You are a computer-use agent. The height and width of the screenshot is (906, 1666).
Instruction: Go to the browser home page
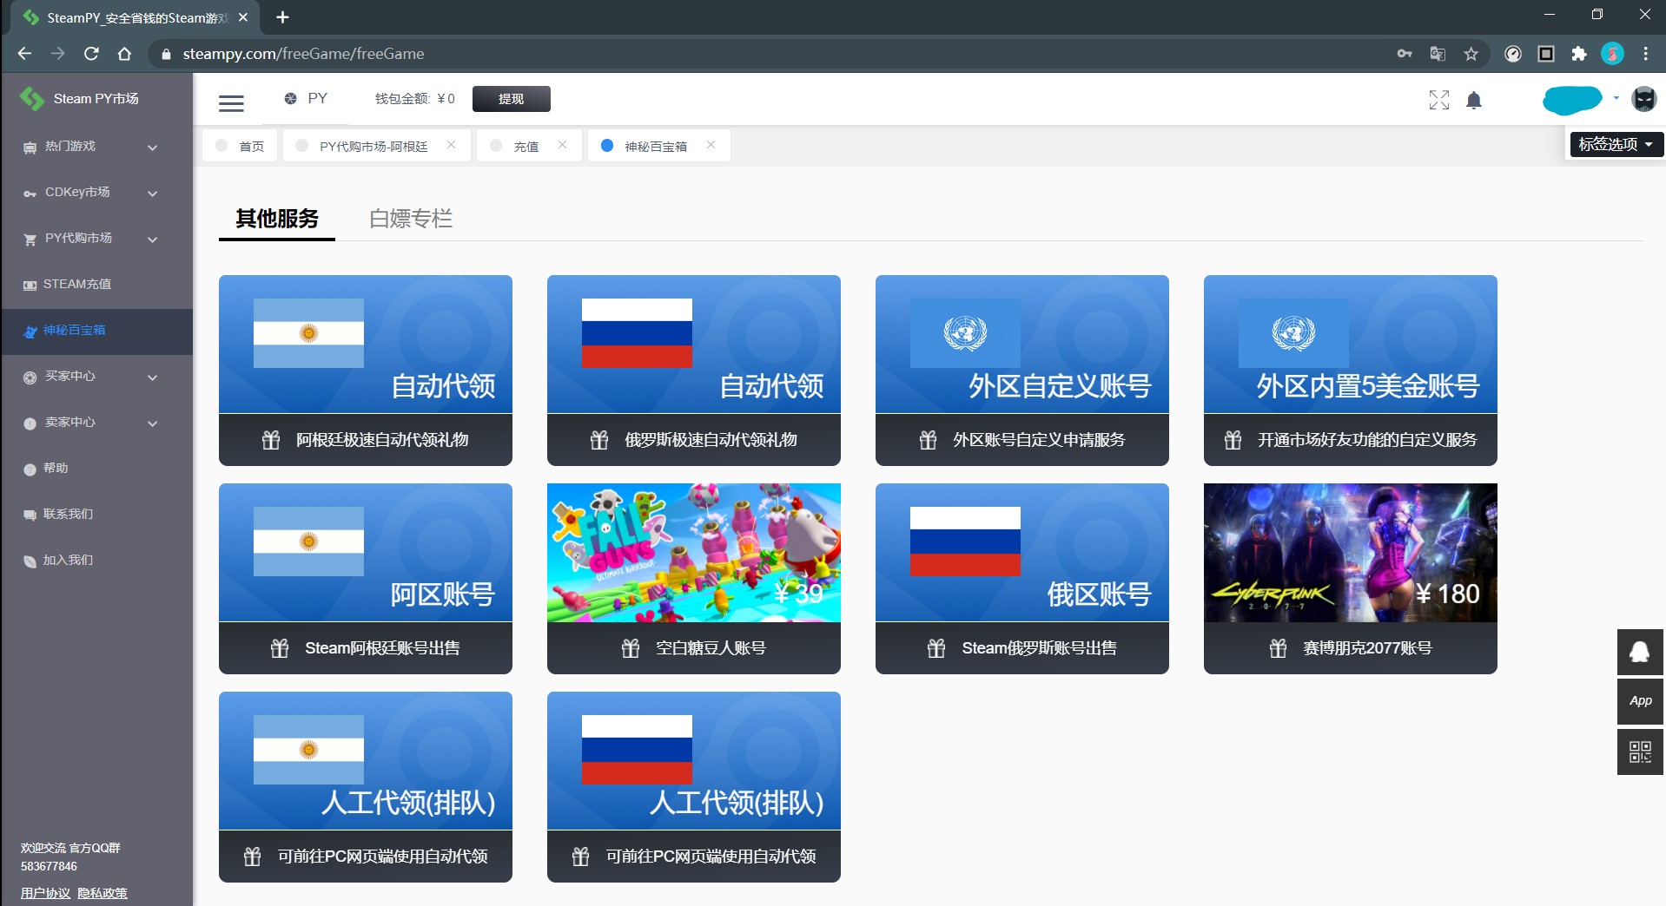pos(124,54)
